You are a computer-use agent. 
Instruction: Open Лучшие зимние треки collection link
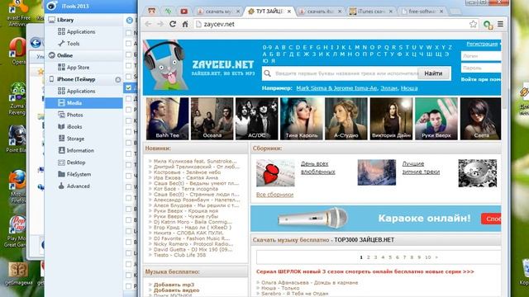tap(421, 167)
